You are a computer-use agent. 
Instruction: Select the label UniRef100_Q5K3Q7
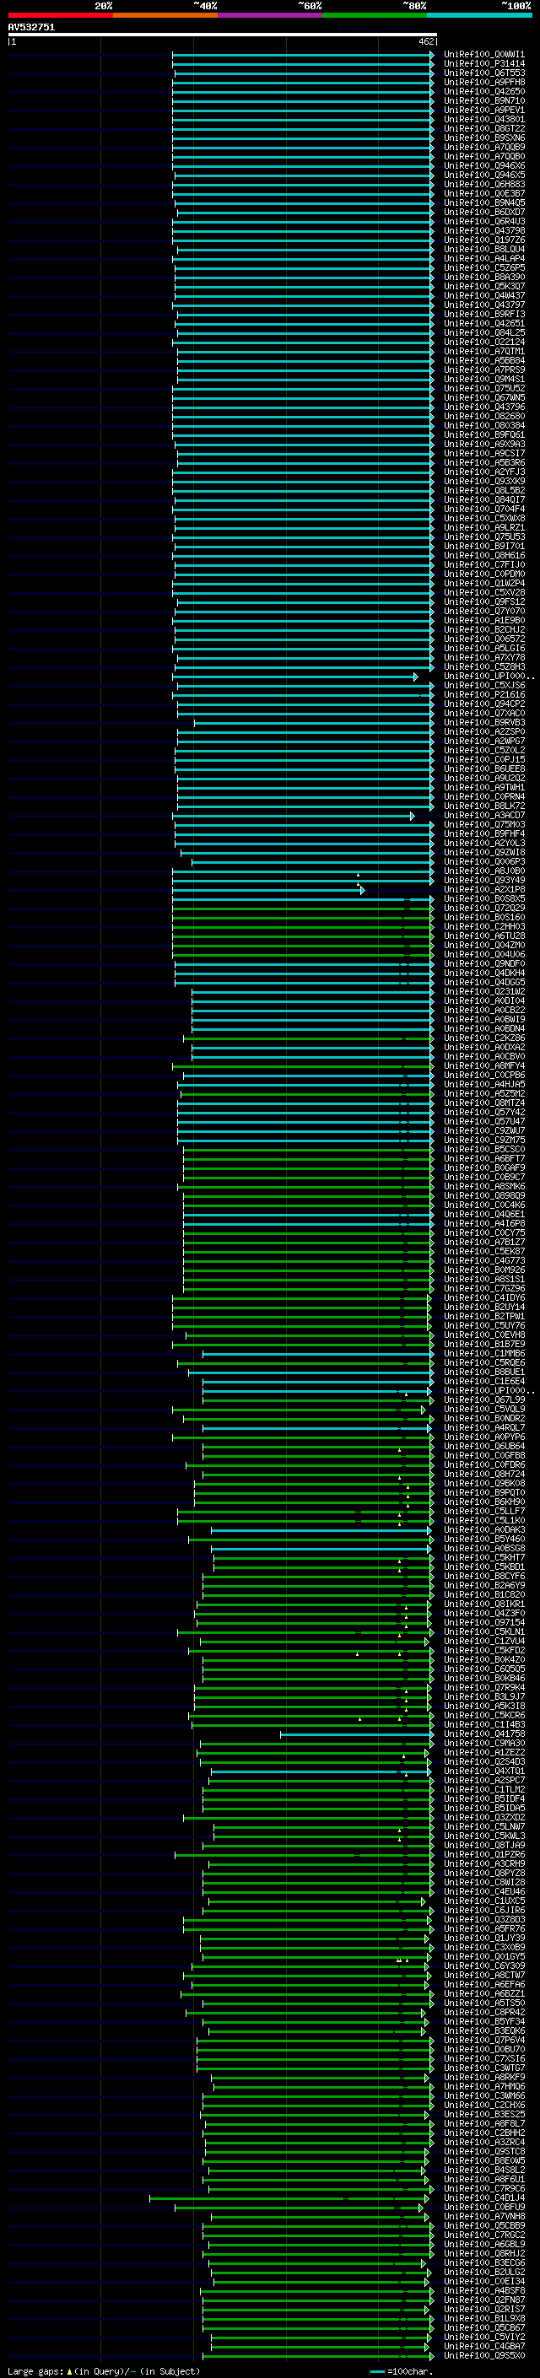click(x=483, y=286)
